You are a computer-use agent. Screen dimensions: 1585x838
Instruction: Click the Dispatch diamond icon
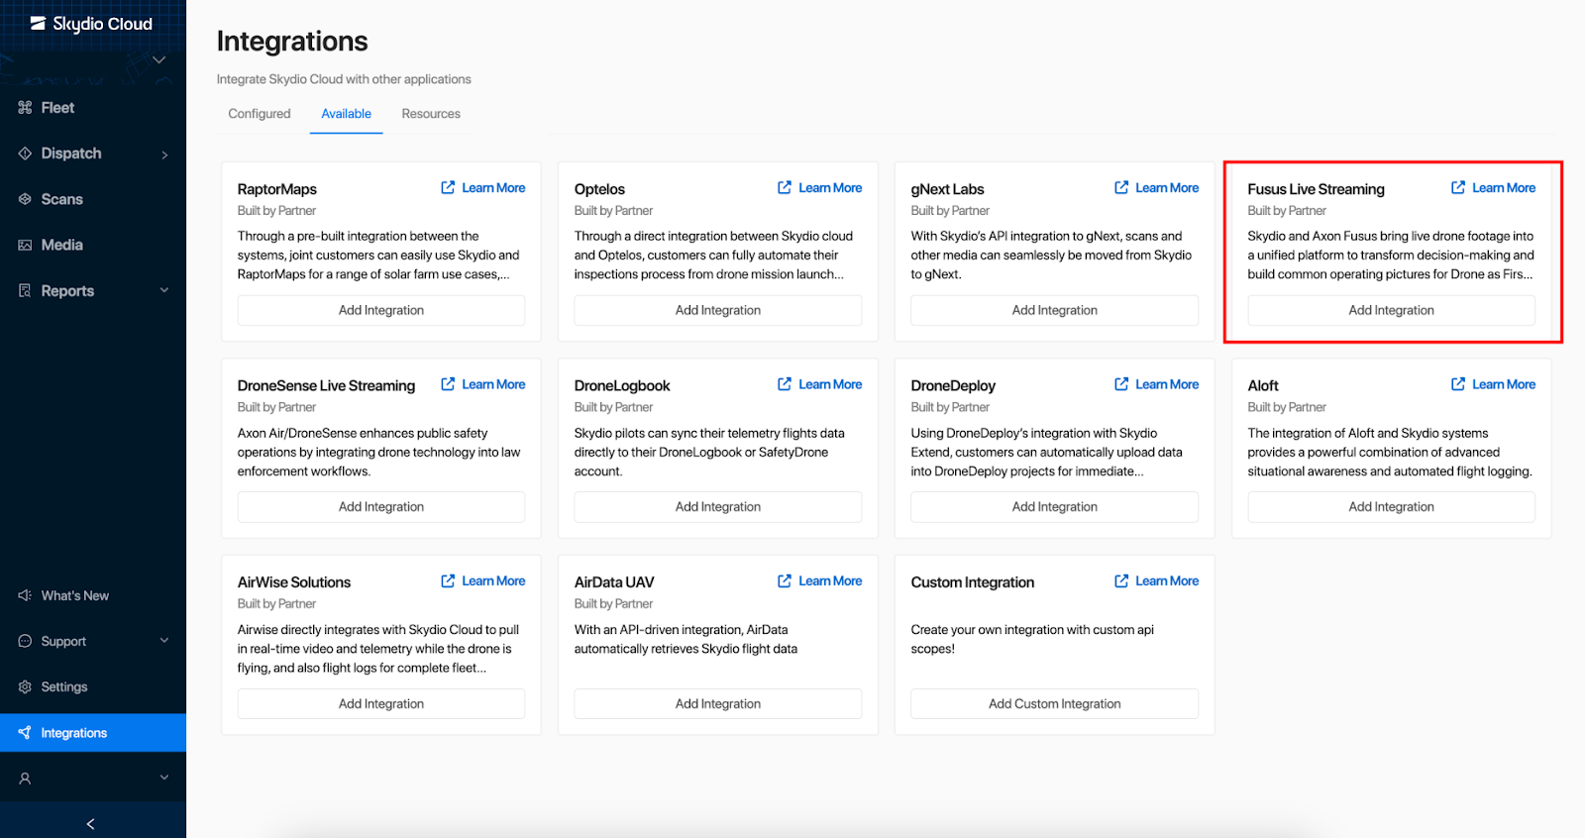pyautogui.click(x=25, y=154)
